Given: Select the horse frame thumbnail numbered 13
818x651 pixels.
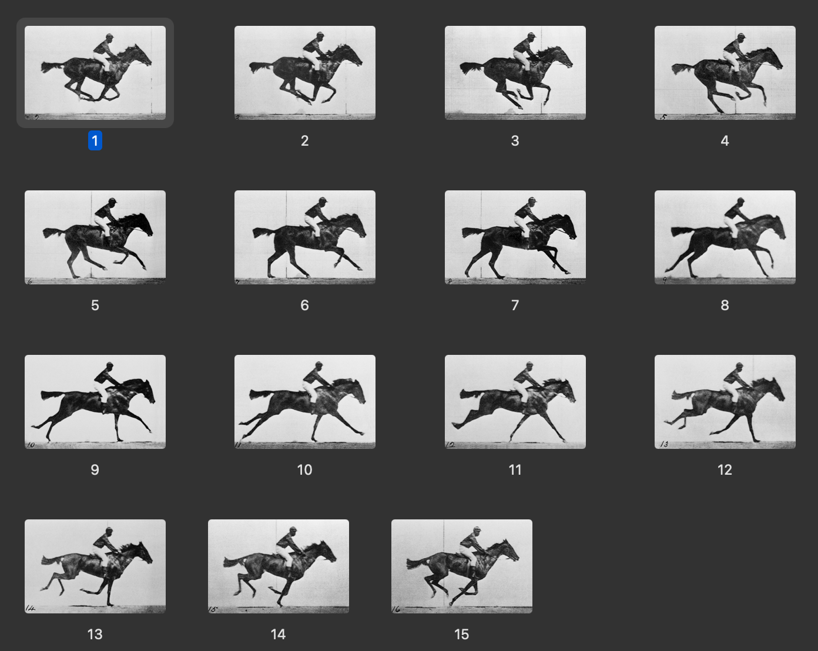Looking at the screenshot, I should (95, 566).
